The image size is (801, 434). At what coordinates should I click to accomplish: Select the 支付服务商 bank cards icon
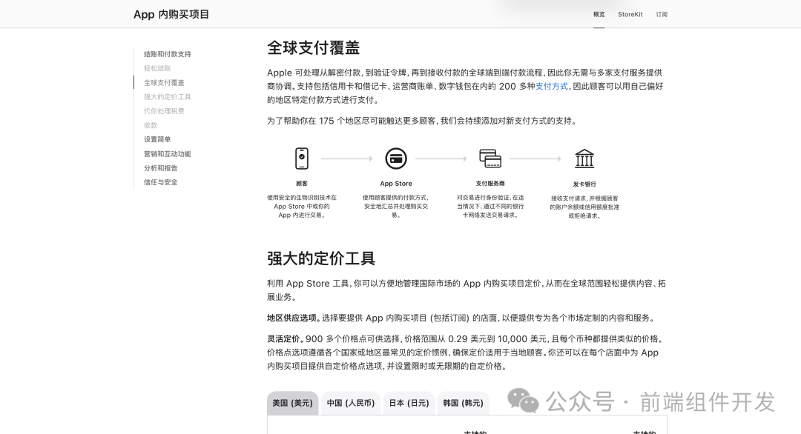click(491, 158)
